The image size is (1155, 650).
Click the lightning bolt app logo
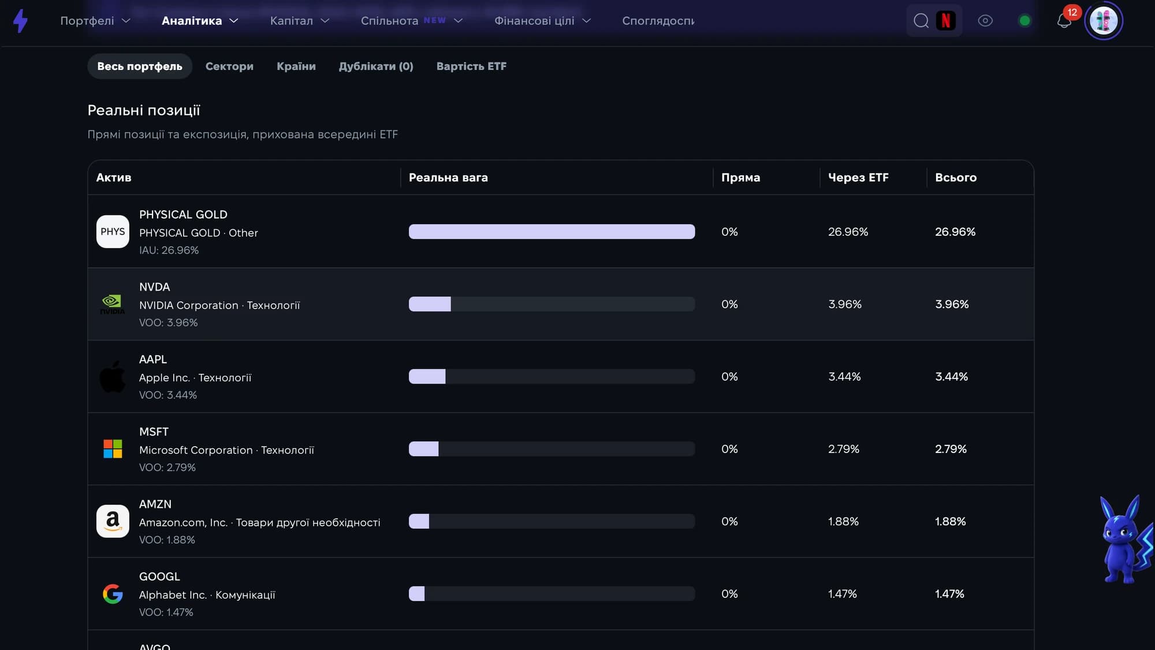(20, 21)
